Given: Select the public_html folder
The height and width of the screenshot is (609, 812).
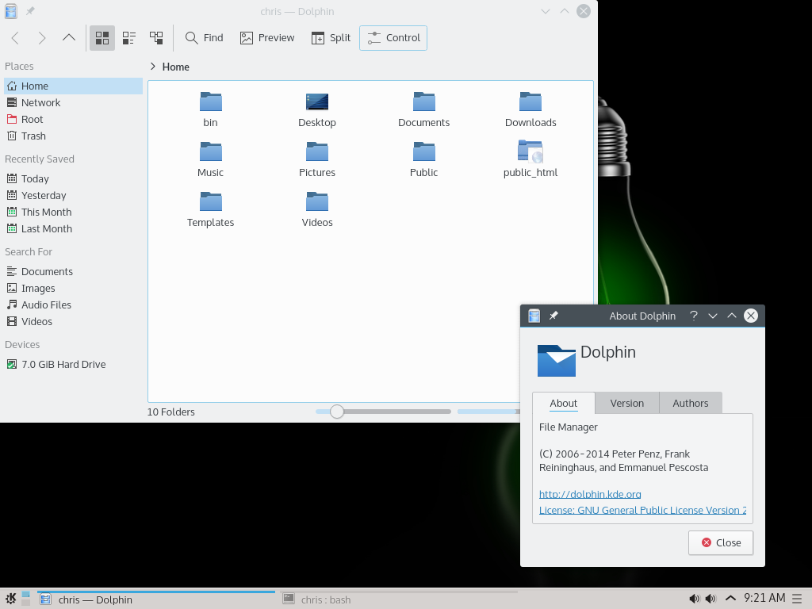Looking at the screenshot, I should coord(530,159).
